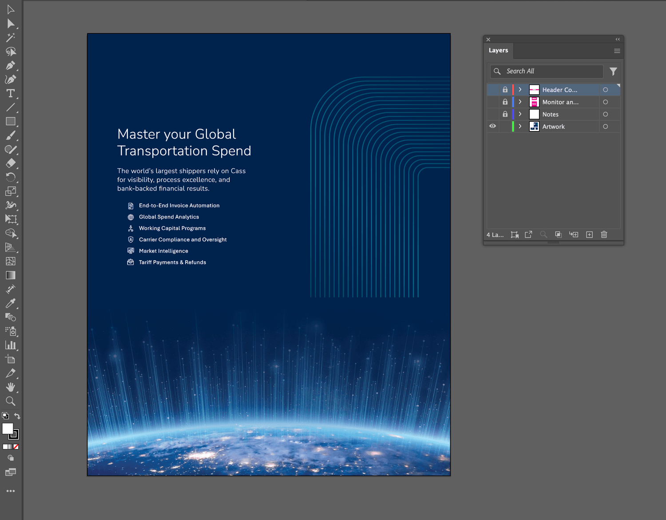Select the Pen tool
This screenshot has height=520, width=666.
click(11, 66)
